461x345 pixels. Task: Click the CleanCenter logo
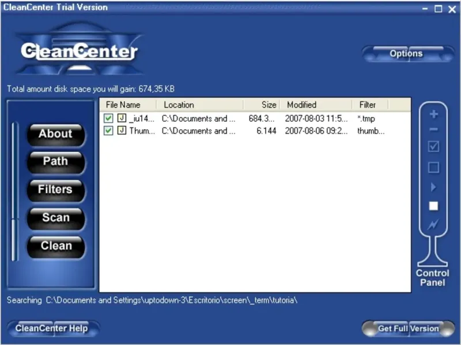point(79,49)
